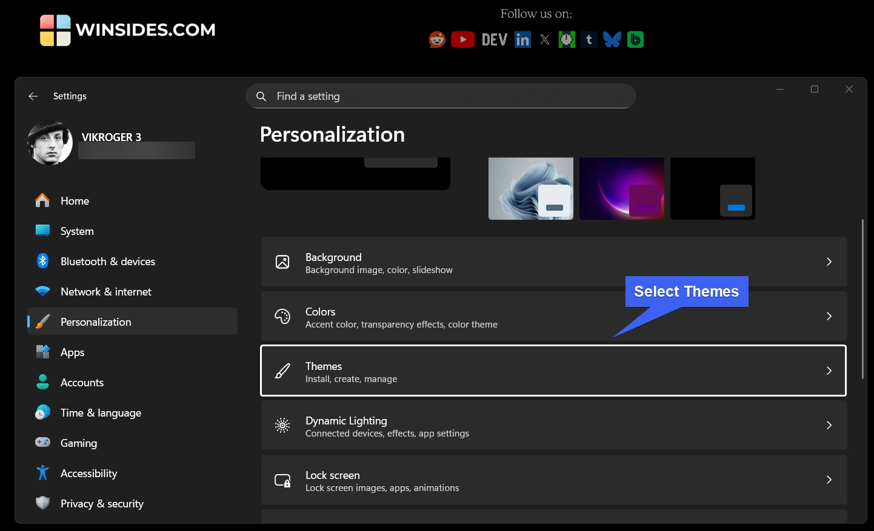Expand the Colors settings chevron
874x531 pixels.
tap(829, 316)
